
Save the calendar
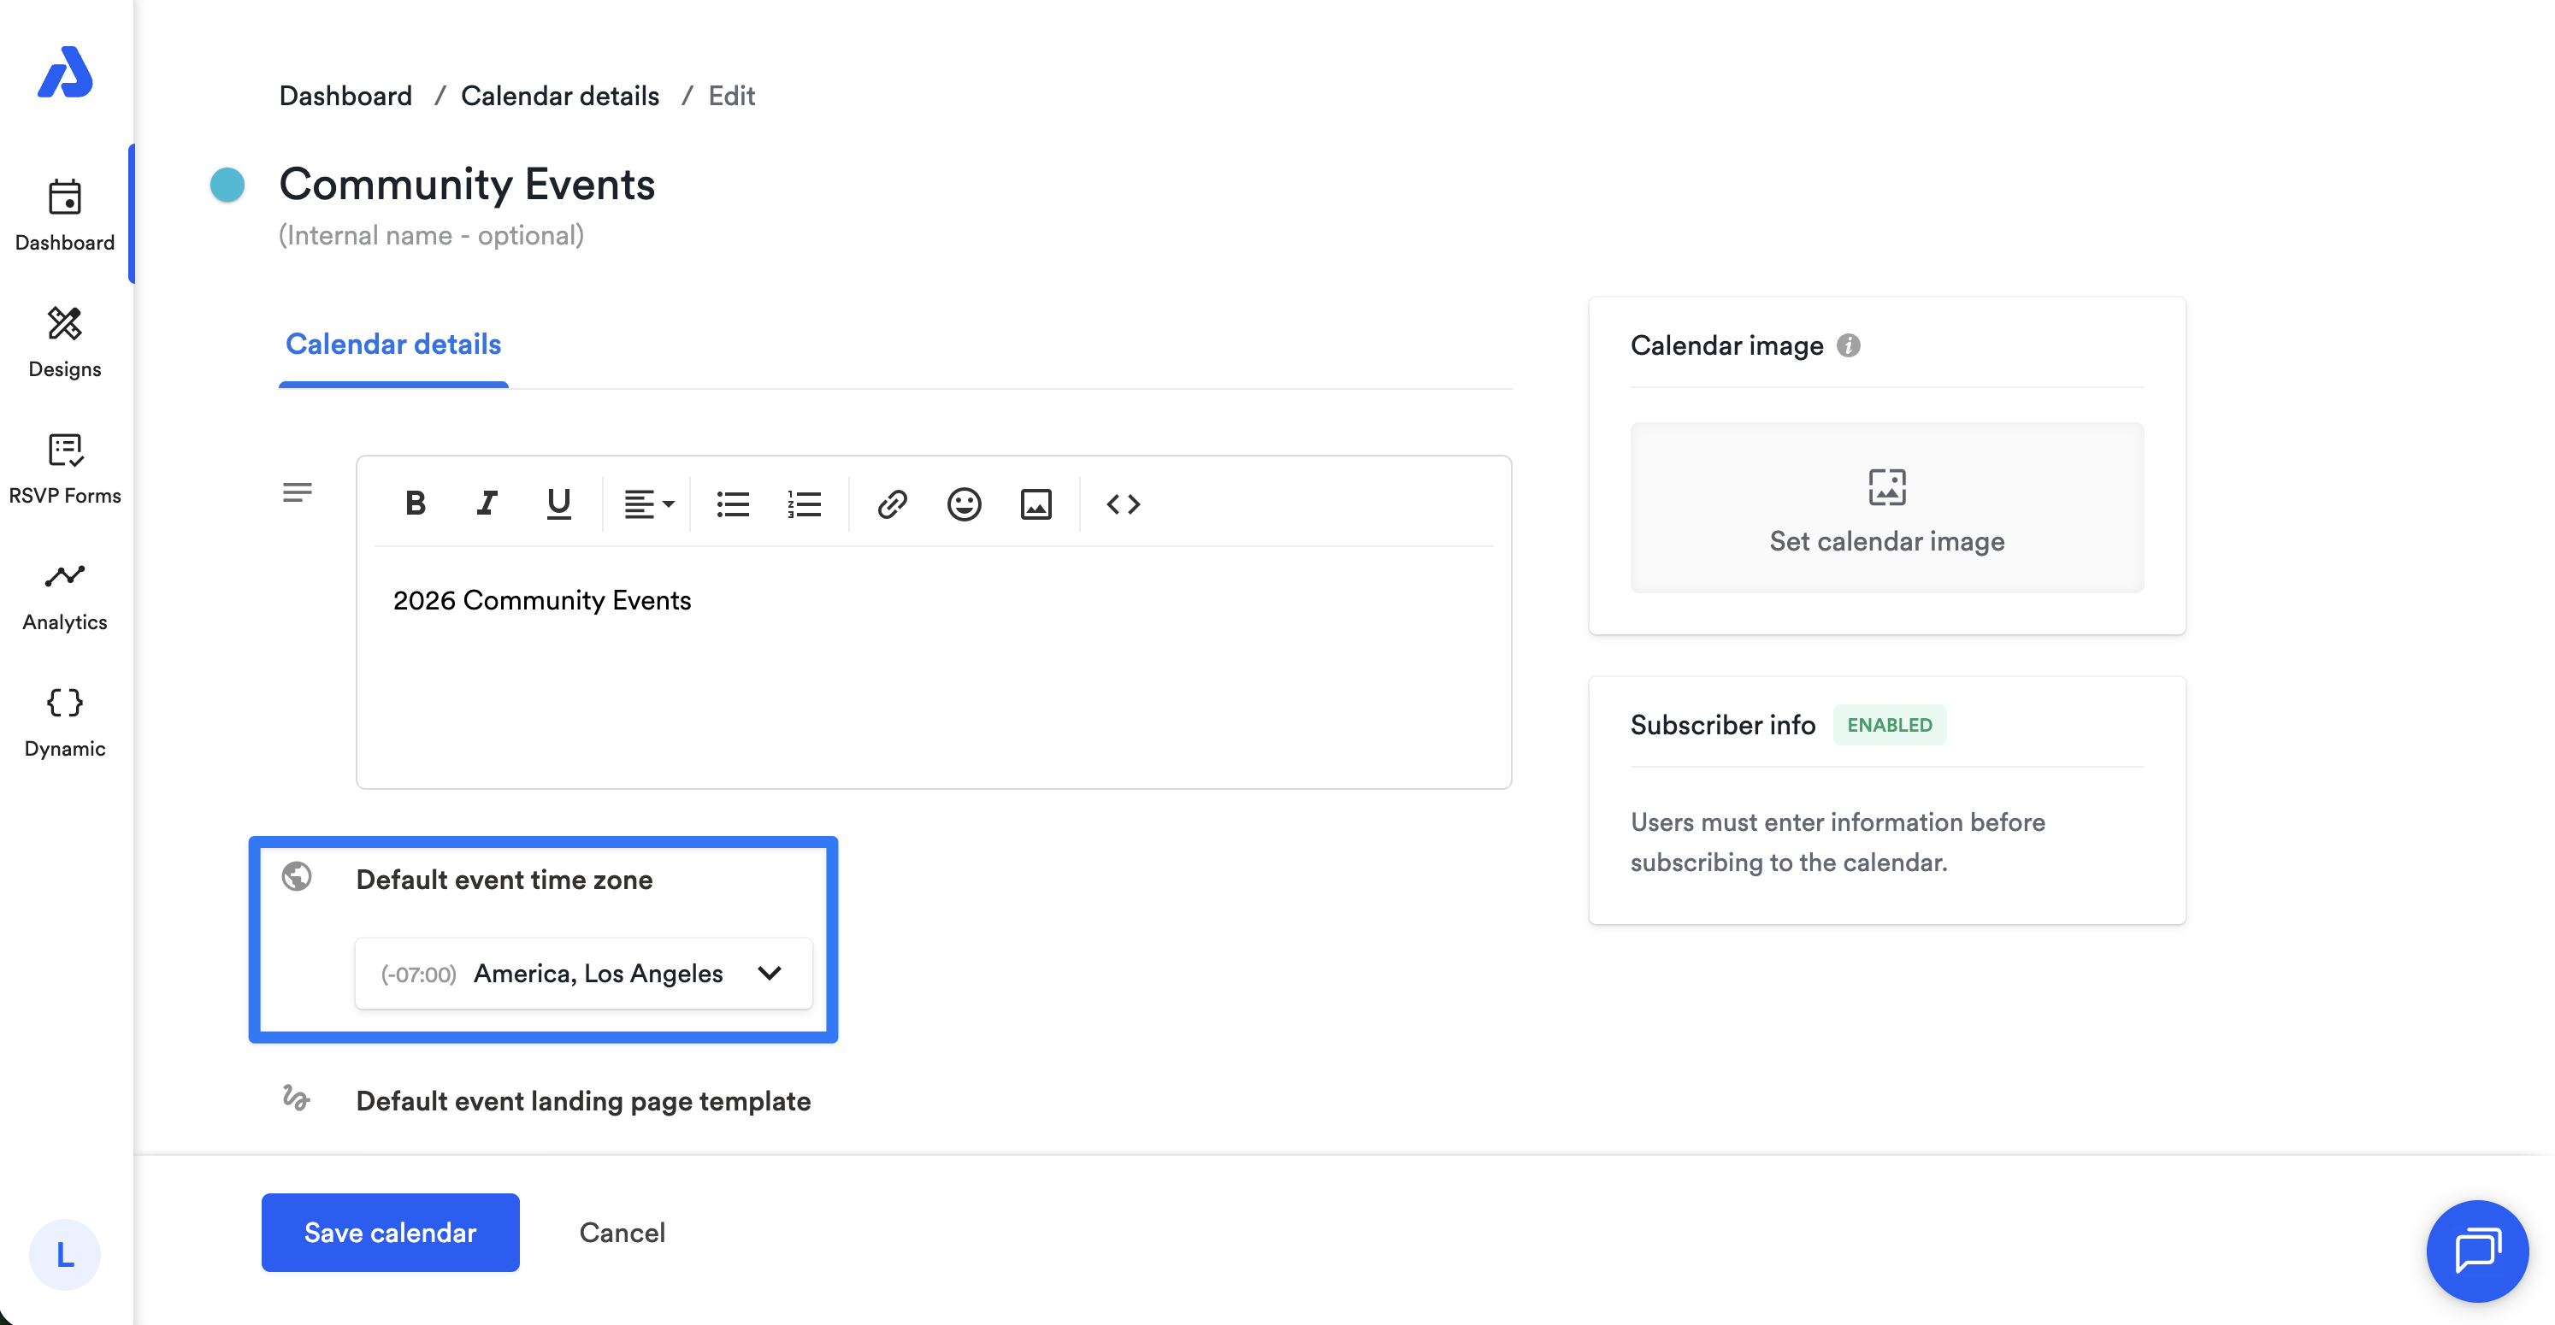390,1232
